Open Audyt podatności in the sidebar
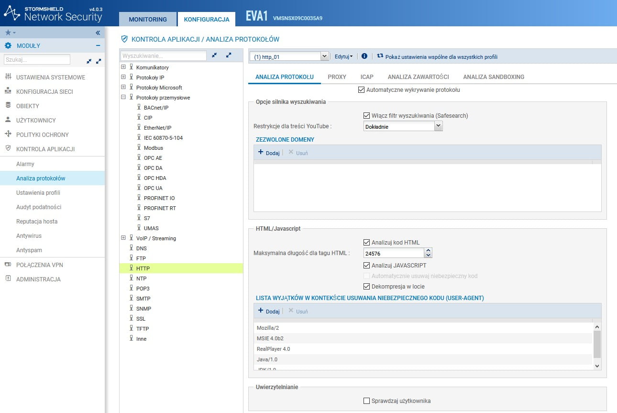 39,207
